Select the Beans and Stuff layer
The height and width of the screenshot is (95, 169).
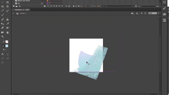tap(24, 1)
